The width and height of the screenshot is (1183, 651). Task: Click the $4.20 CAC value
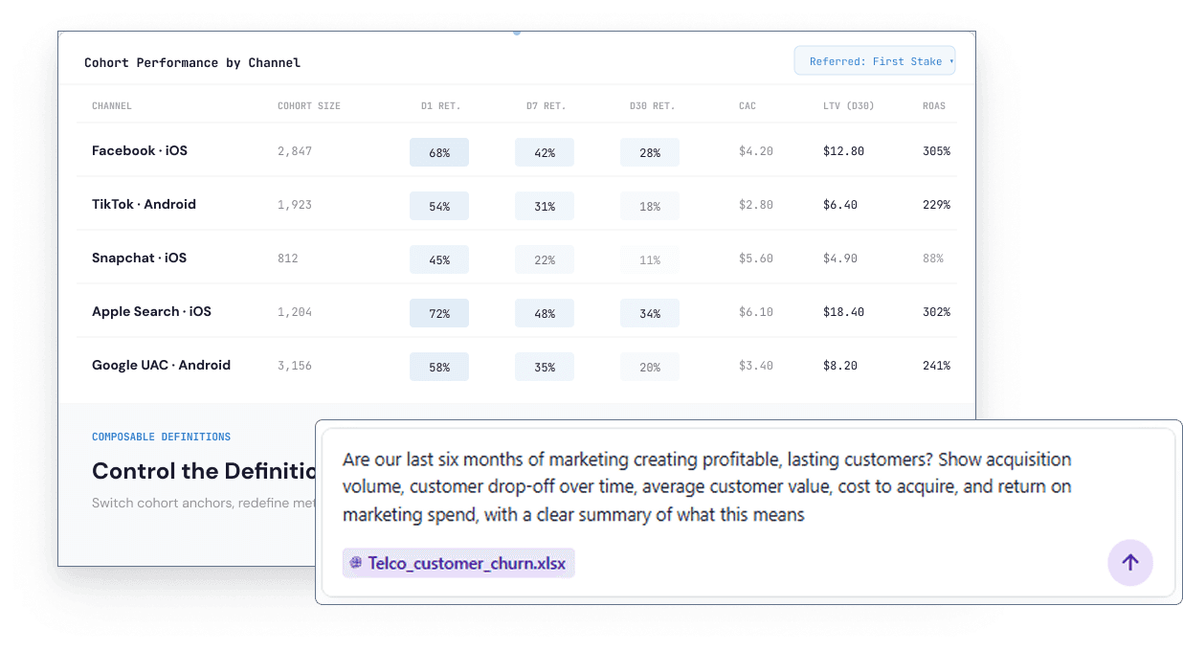pyautogui.click(x=756, y=151)
